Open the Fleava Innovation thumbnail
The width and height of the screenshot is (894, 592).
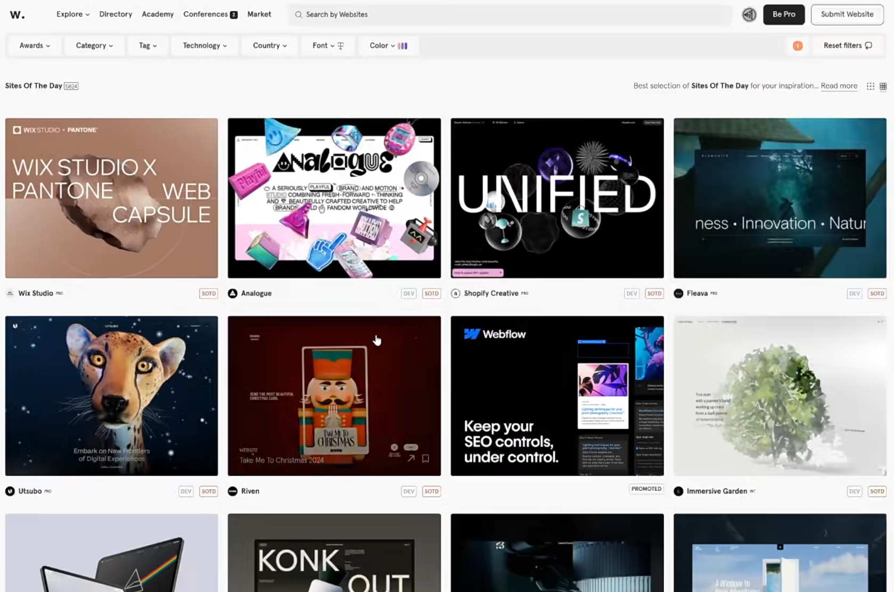pos(780,198)
